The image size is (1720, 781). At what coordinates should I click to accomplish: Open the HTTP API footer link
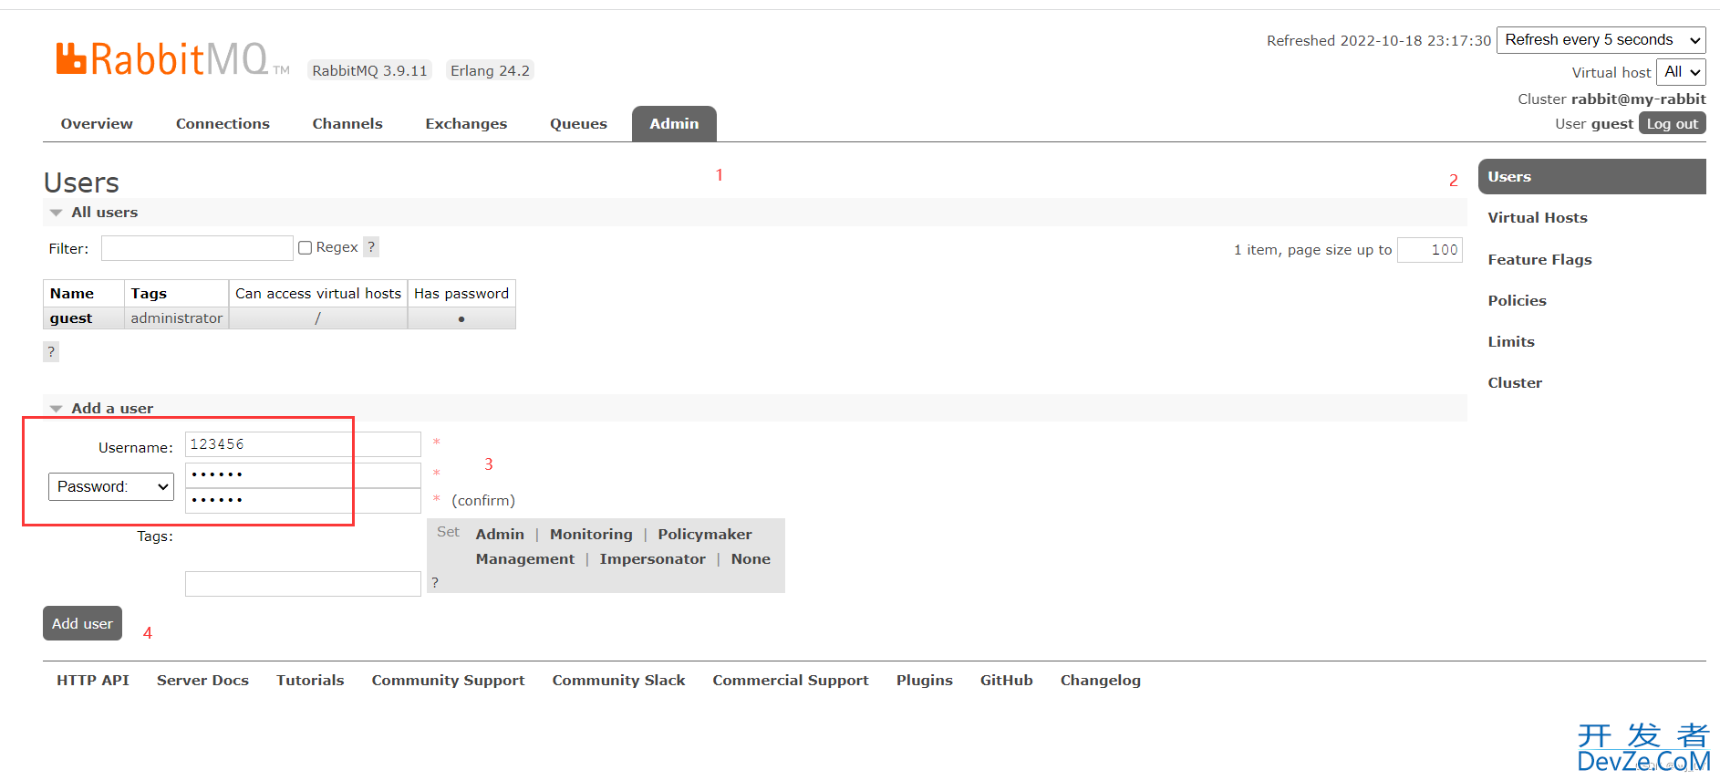(93, 681)
